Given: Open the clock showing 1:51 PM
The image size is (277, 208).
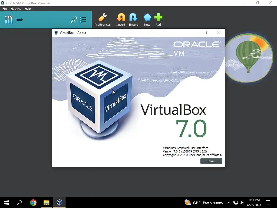Looking at the screenshot, I should (254, 203).
